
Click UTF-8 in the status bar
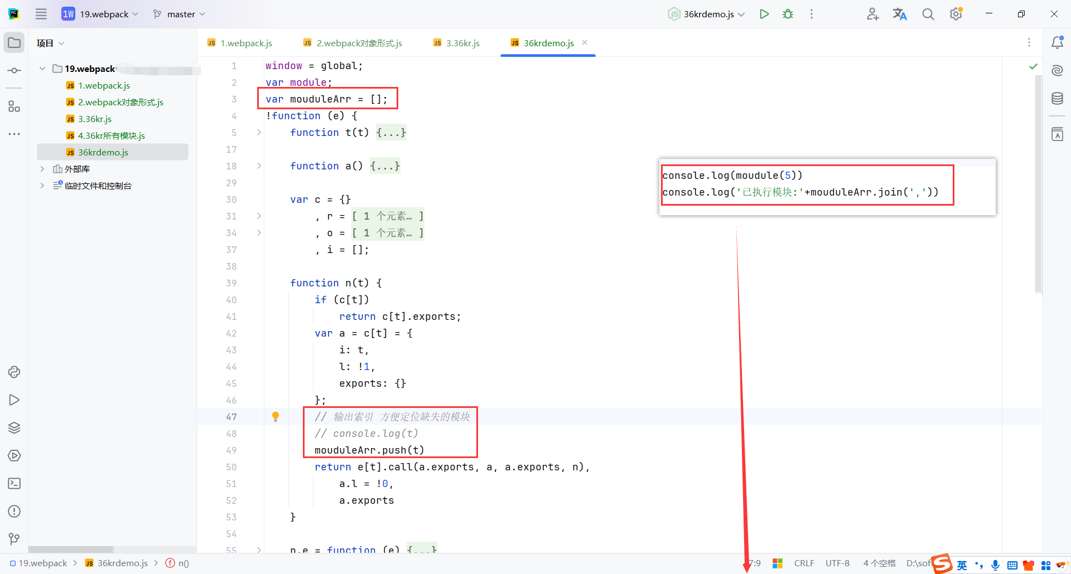coord(837,563)
